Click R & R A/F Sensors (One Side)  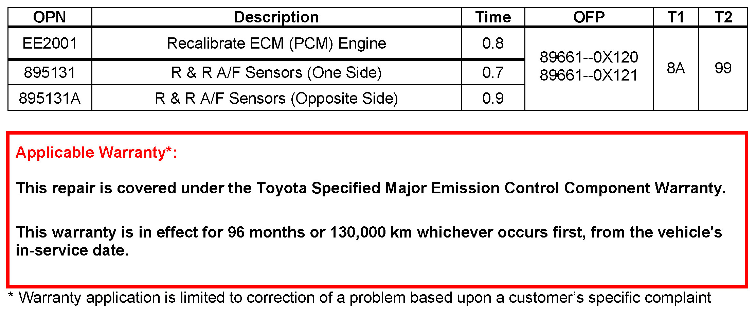click(276, 72)
